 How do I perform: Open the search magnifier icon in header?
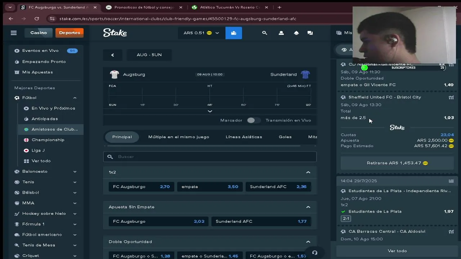pyautogui.click(x=265, y=33)
